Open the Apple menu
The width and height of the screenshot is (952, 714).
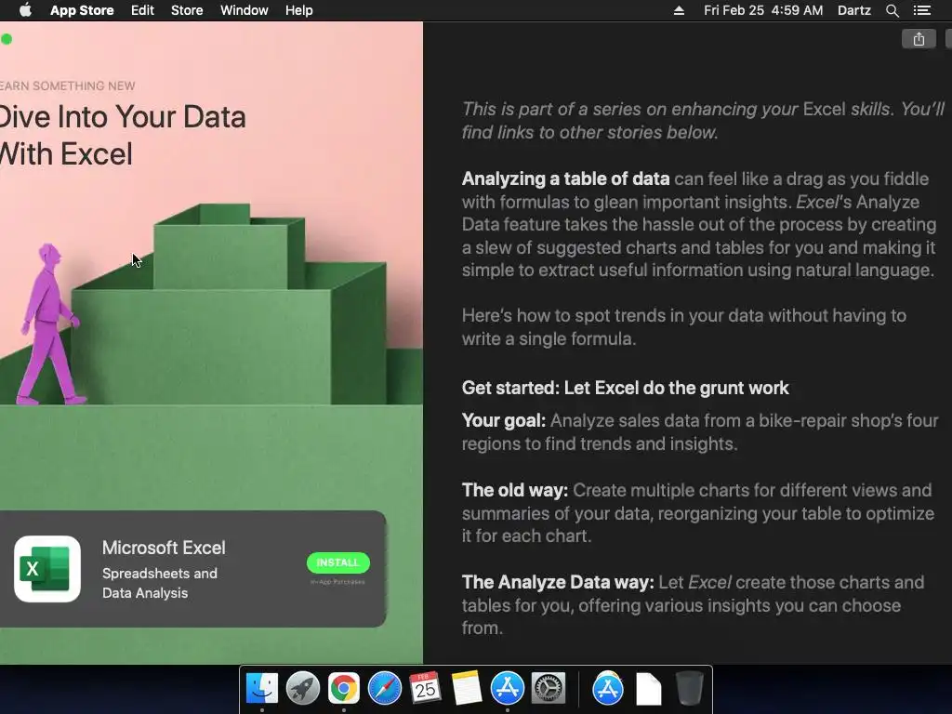(25, 10)
